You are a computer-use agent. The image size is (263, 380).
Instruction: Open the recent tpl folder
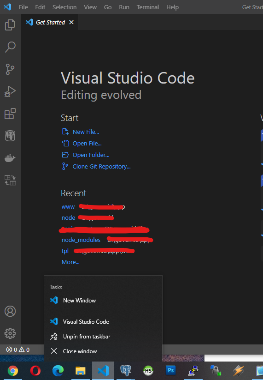(x=65, y=251)
